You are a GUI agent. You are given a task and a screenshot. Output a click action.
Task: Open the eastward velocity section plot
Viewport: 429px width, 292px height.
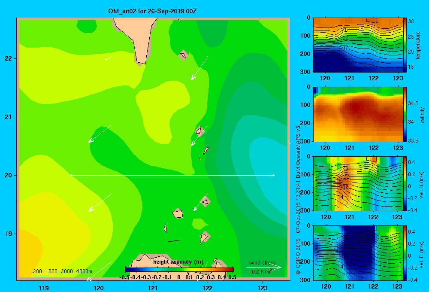pos(358,253)
